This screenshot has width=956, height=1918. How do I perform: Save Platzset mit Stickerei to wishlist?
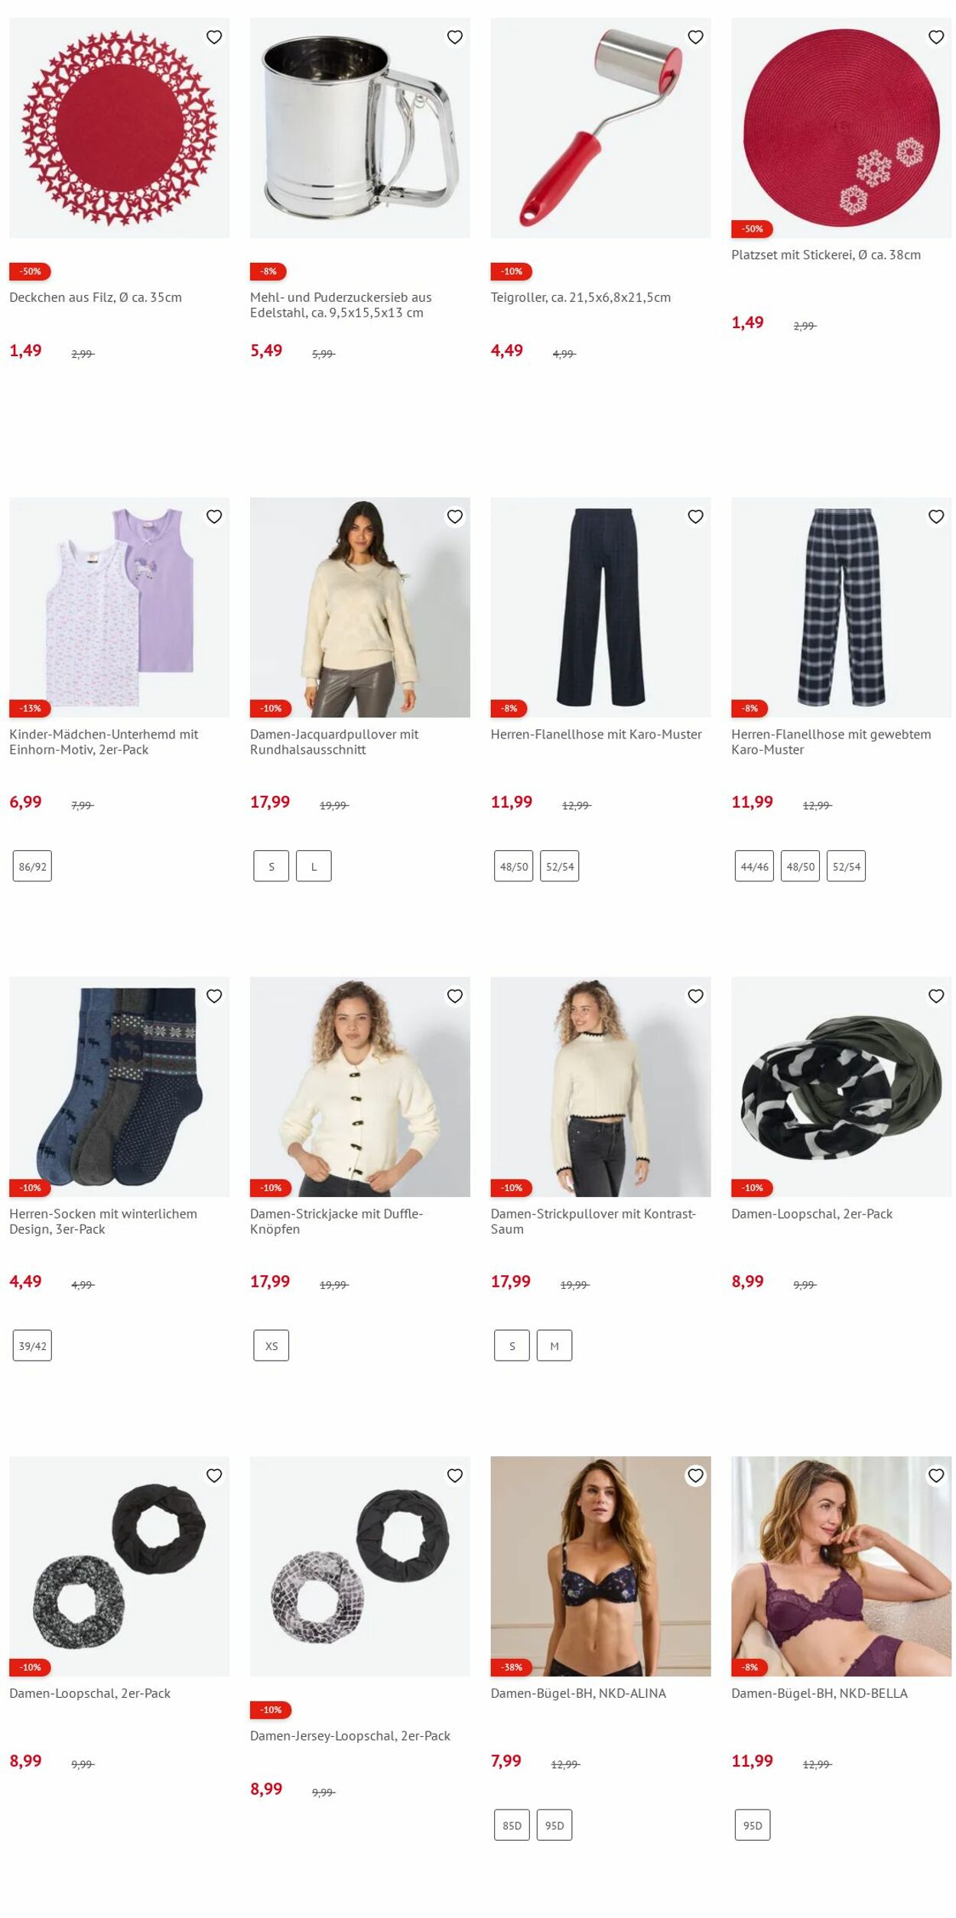[x=936, y=37]
